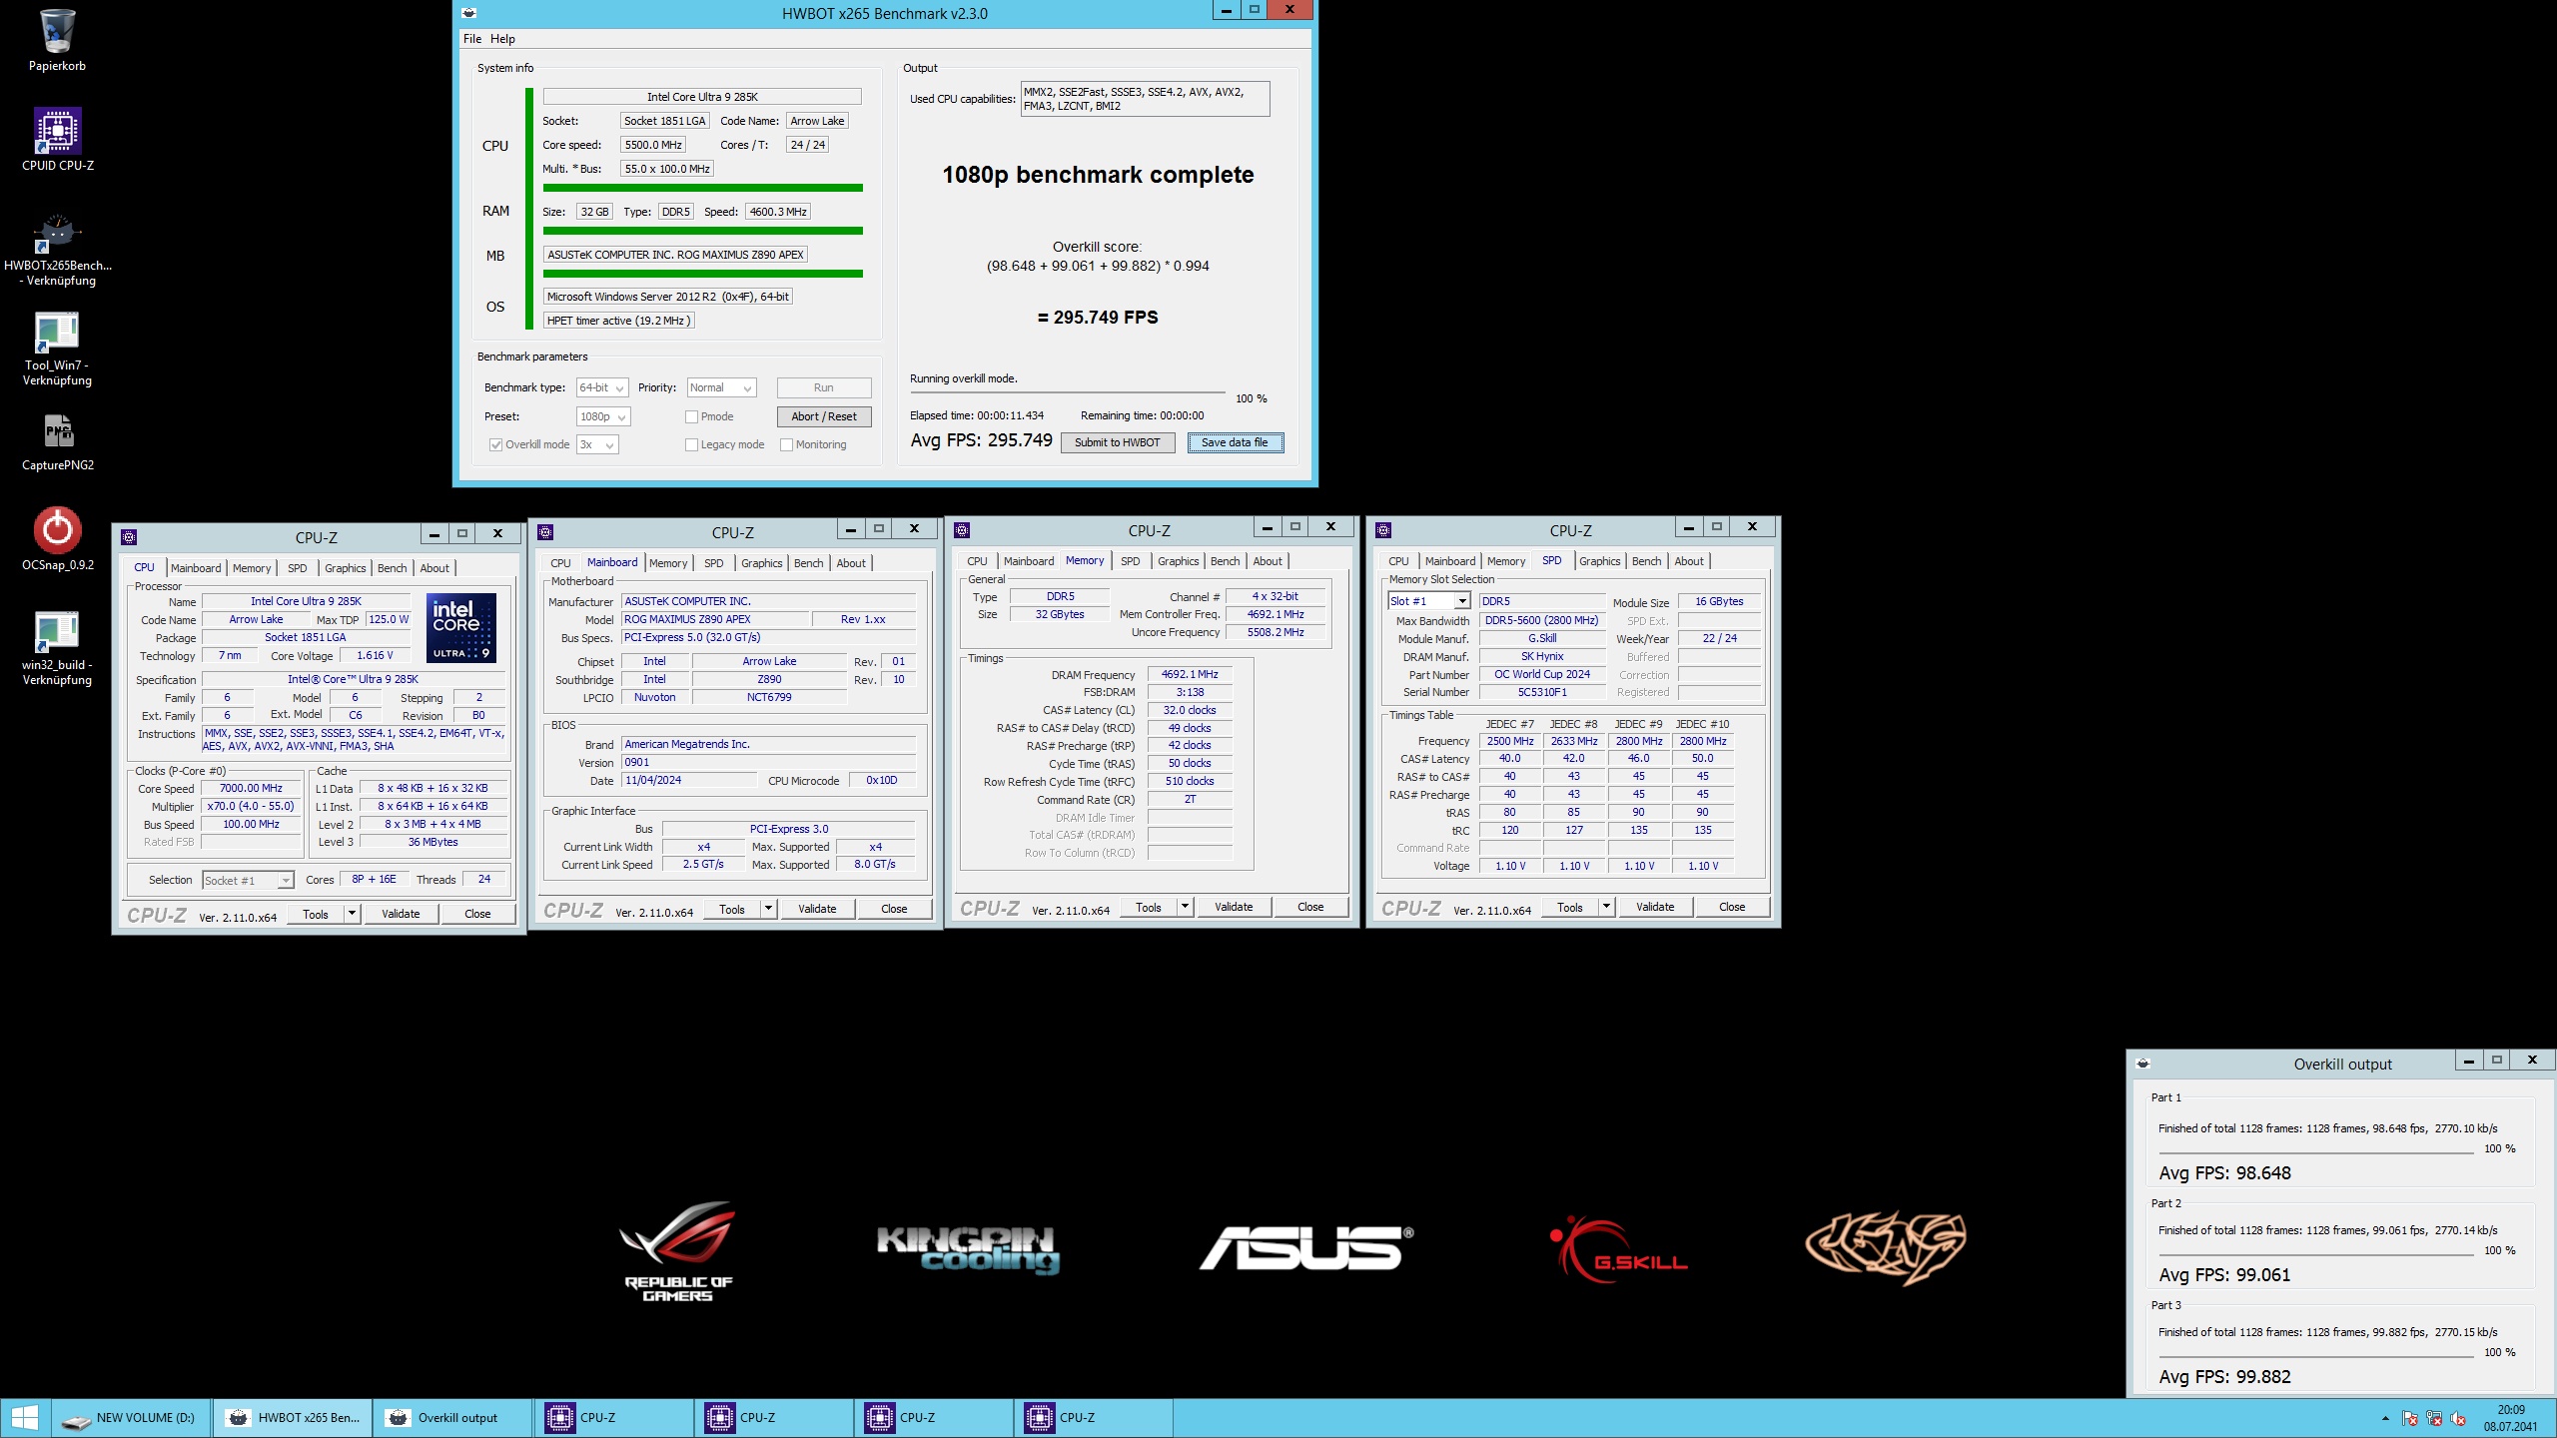Click Close in the CPU-Z Mainboard window

click(x=894, y=908)
